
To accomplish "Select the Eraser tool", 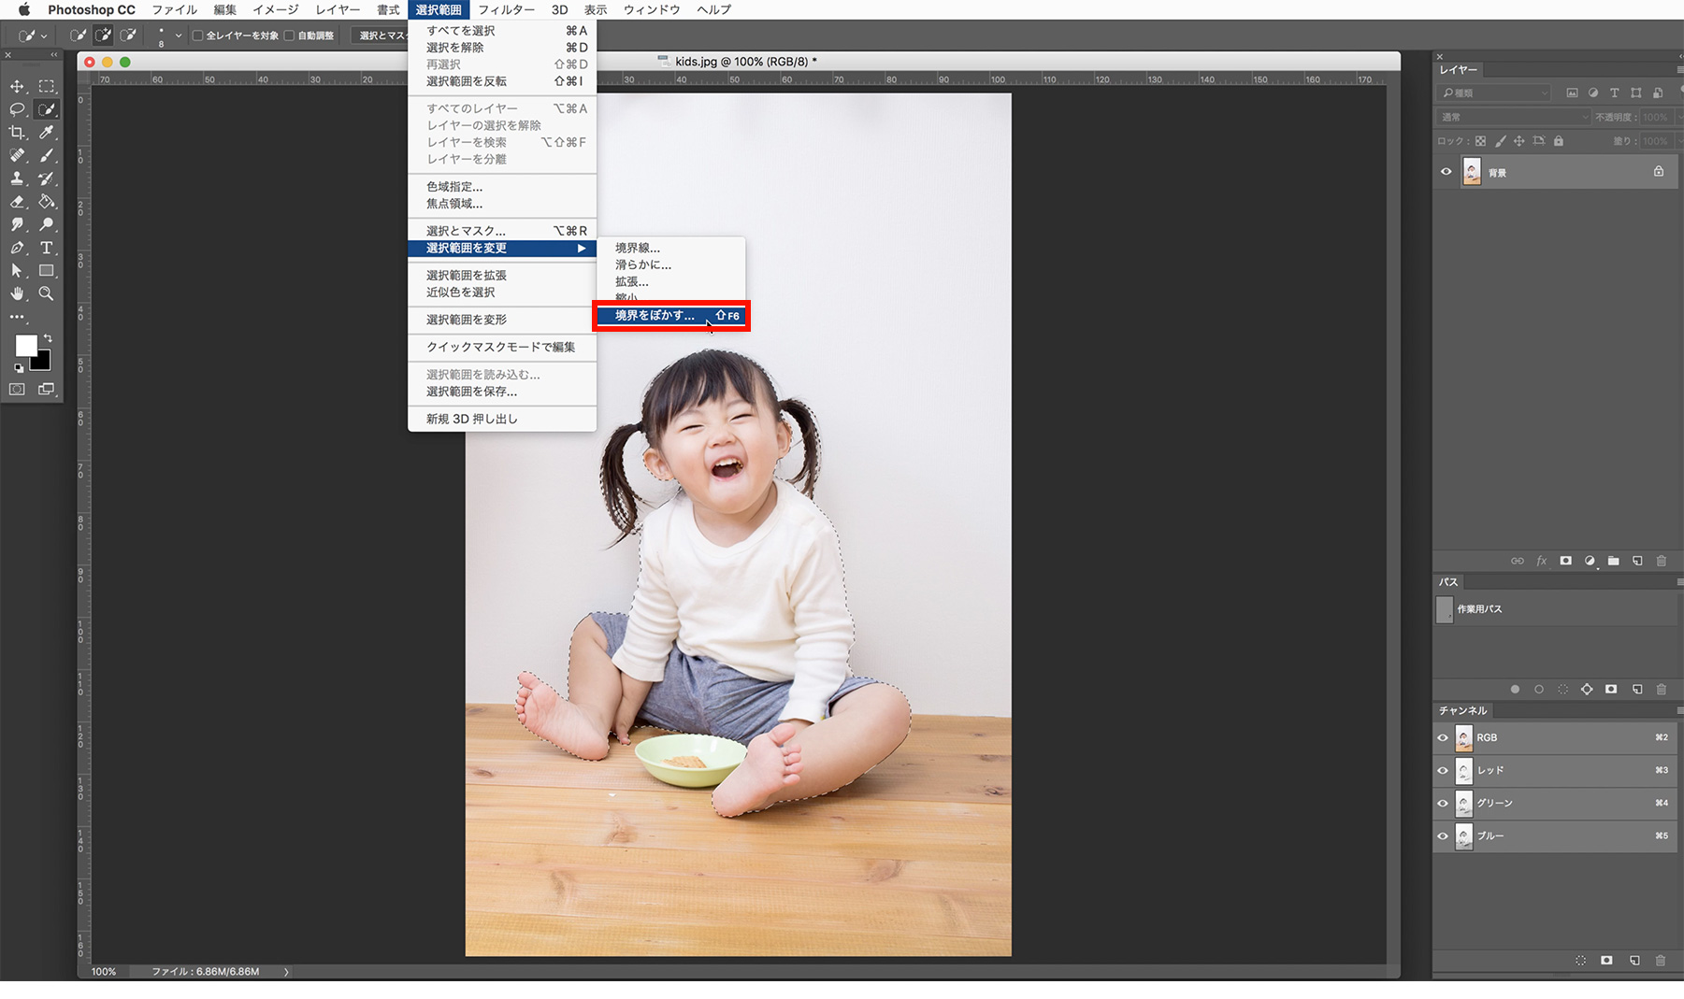I will [x=17, y=202].
